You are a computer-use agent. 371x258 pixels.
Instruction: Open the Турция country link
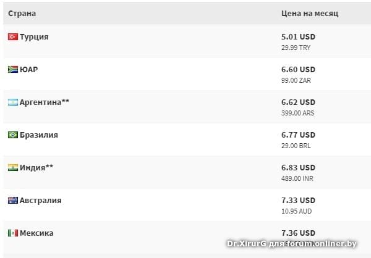tap(34, 37)
